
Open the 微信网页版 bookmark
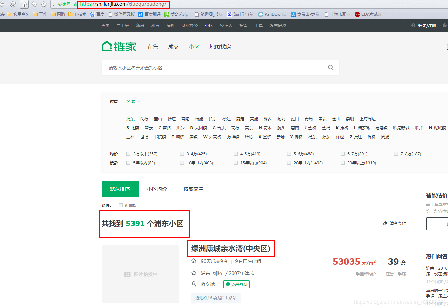click(121, 14)
